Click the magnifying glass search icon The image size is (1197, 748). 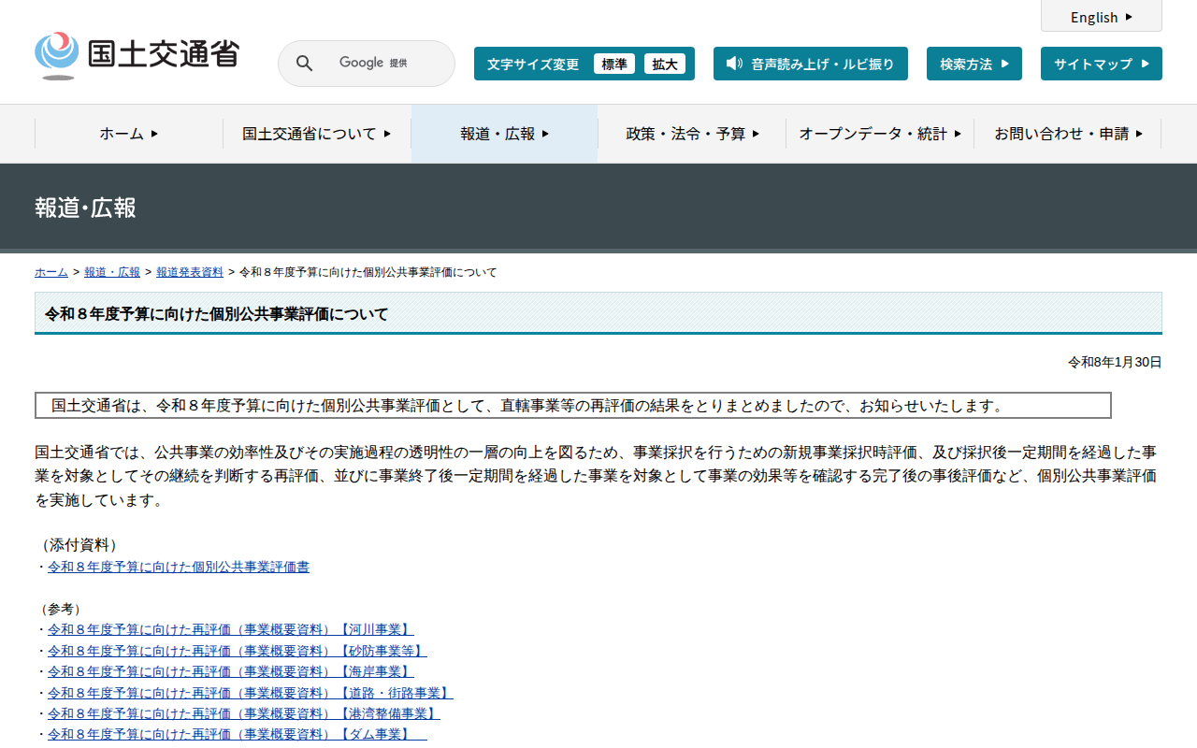pos(304,64)
